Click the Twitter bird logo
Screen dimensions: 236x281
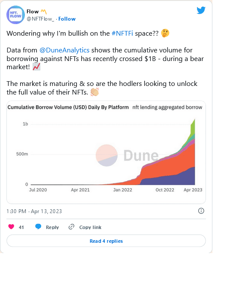(201, 10)
